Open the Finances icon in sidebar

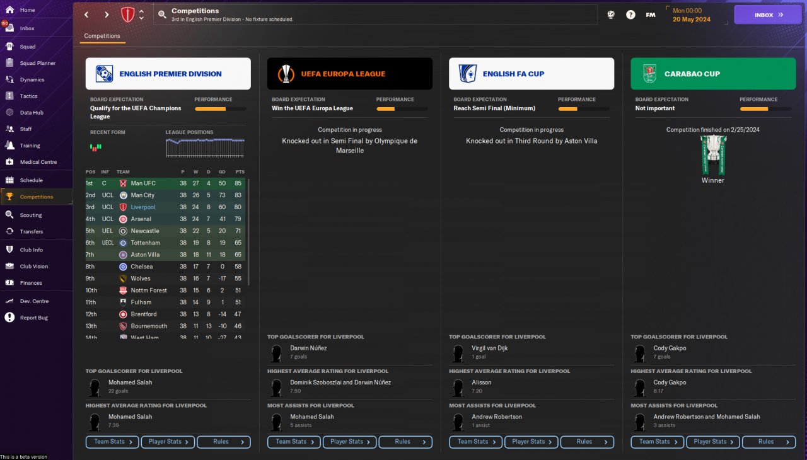point(9,283)
